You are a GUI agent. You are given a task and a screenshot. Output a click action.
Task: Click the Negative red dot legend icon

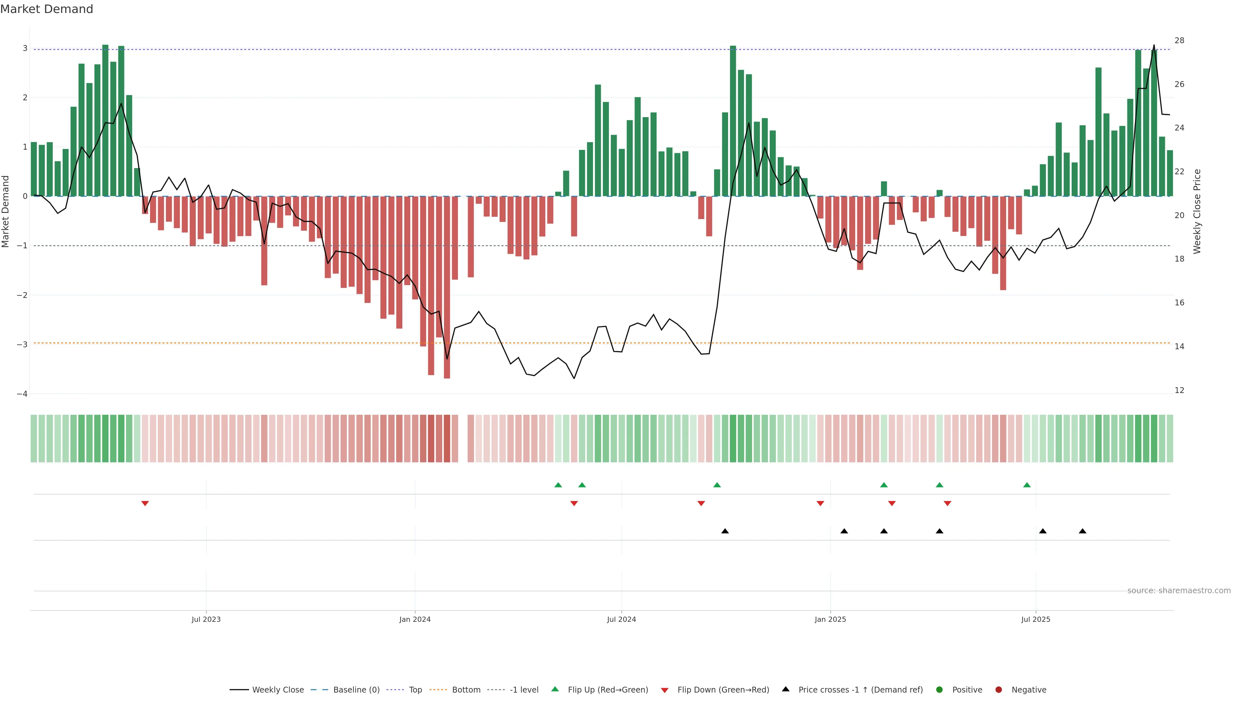[999, 690]
